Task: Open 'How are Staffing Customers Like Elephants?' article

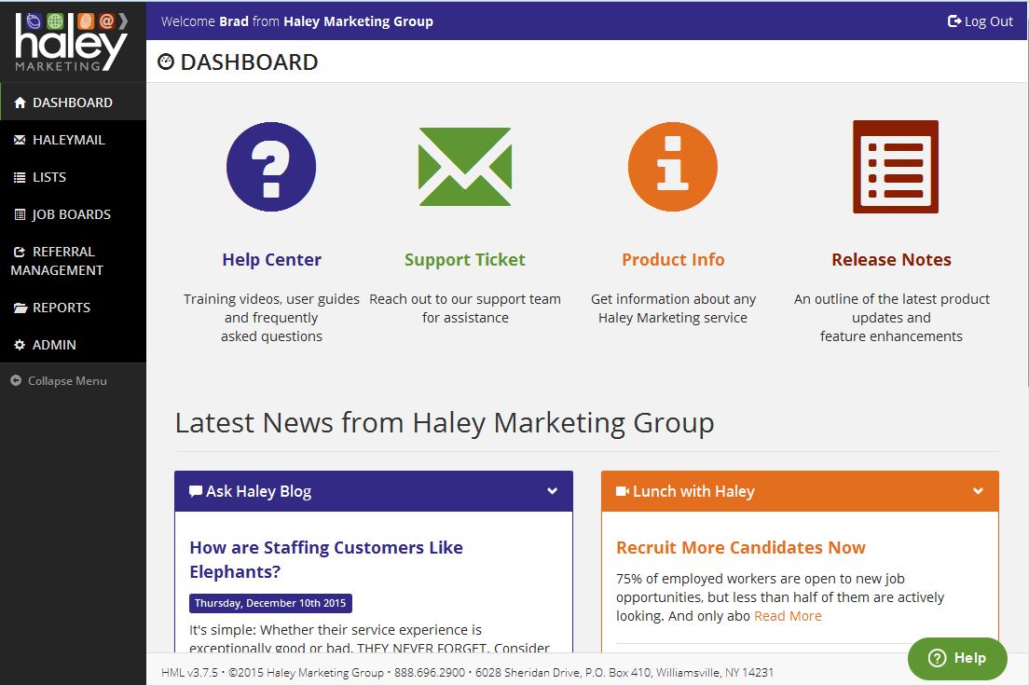Action: pyautogui.click(x=326, y=560)
